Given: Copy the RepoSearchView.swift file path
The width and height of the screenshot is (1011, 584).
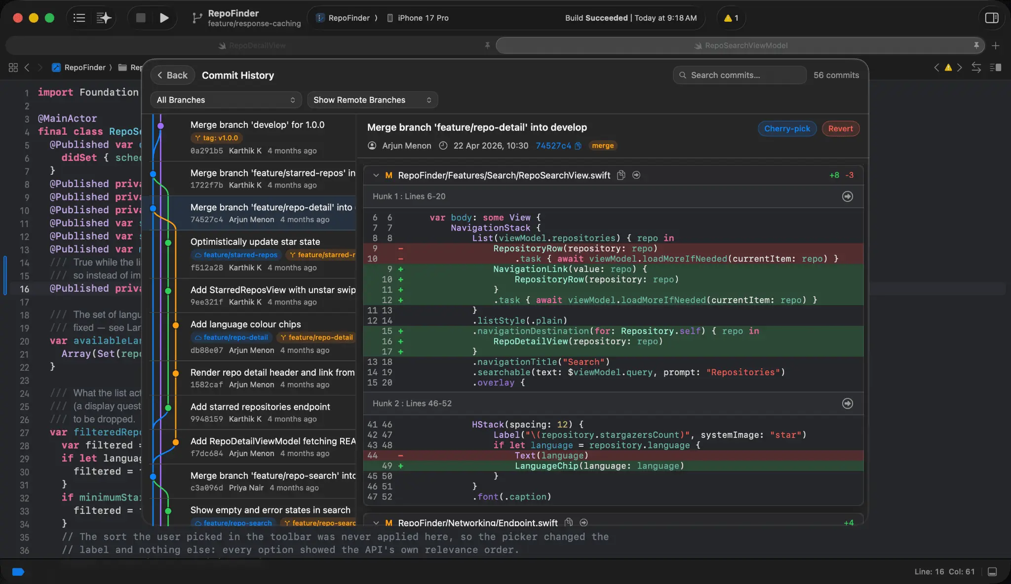Looking at the screenshot, I should (x=622, y=175).
